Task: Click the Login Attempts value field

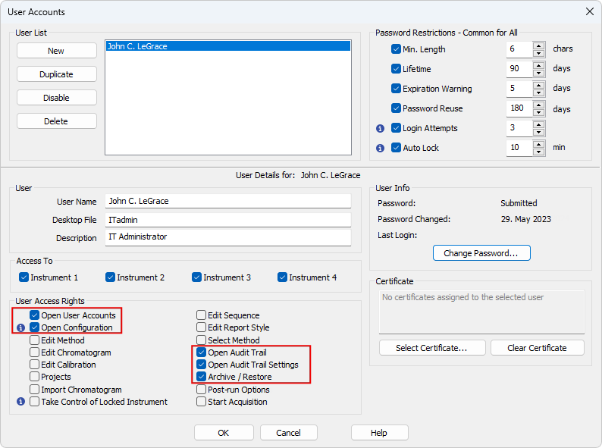Action: tap(519, 128)
